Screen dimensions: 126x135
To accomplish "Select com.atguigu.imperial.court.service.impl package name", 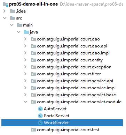I will tap(76, 88).
